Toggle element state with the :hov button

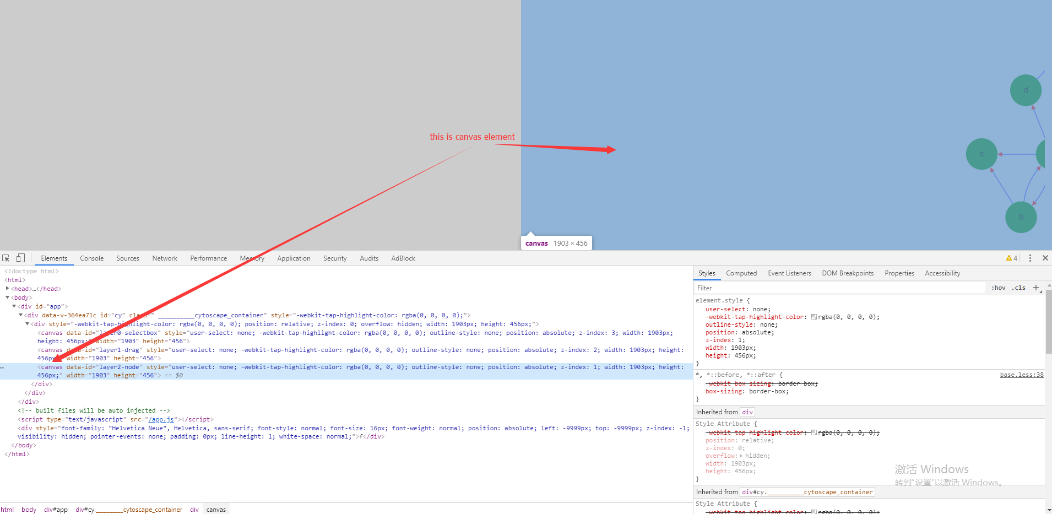tap(997, 288)
